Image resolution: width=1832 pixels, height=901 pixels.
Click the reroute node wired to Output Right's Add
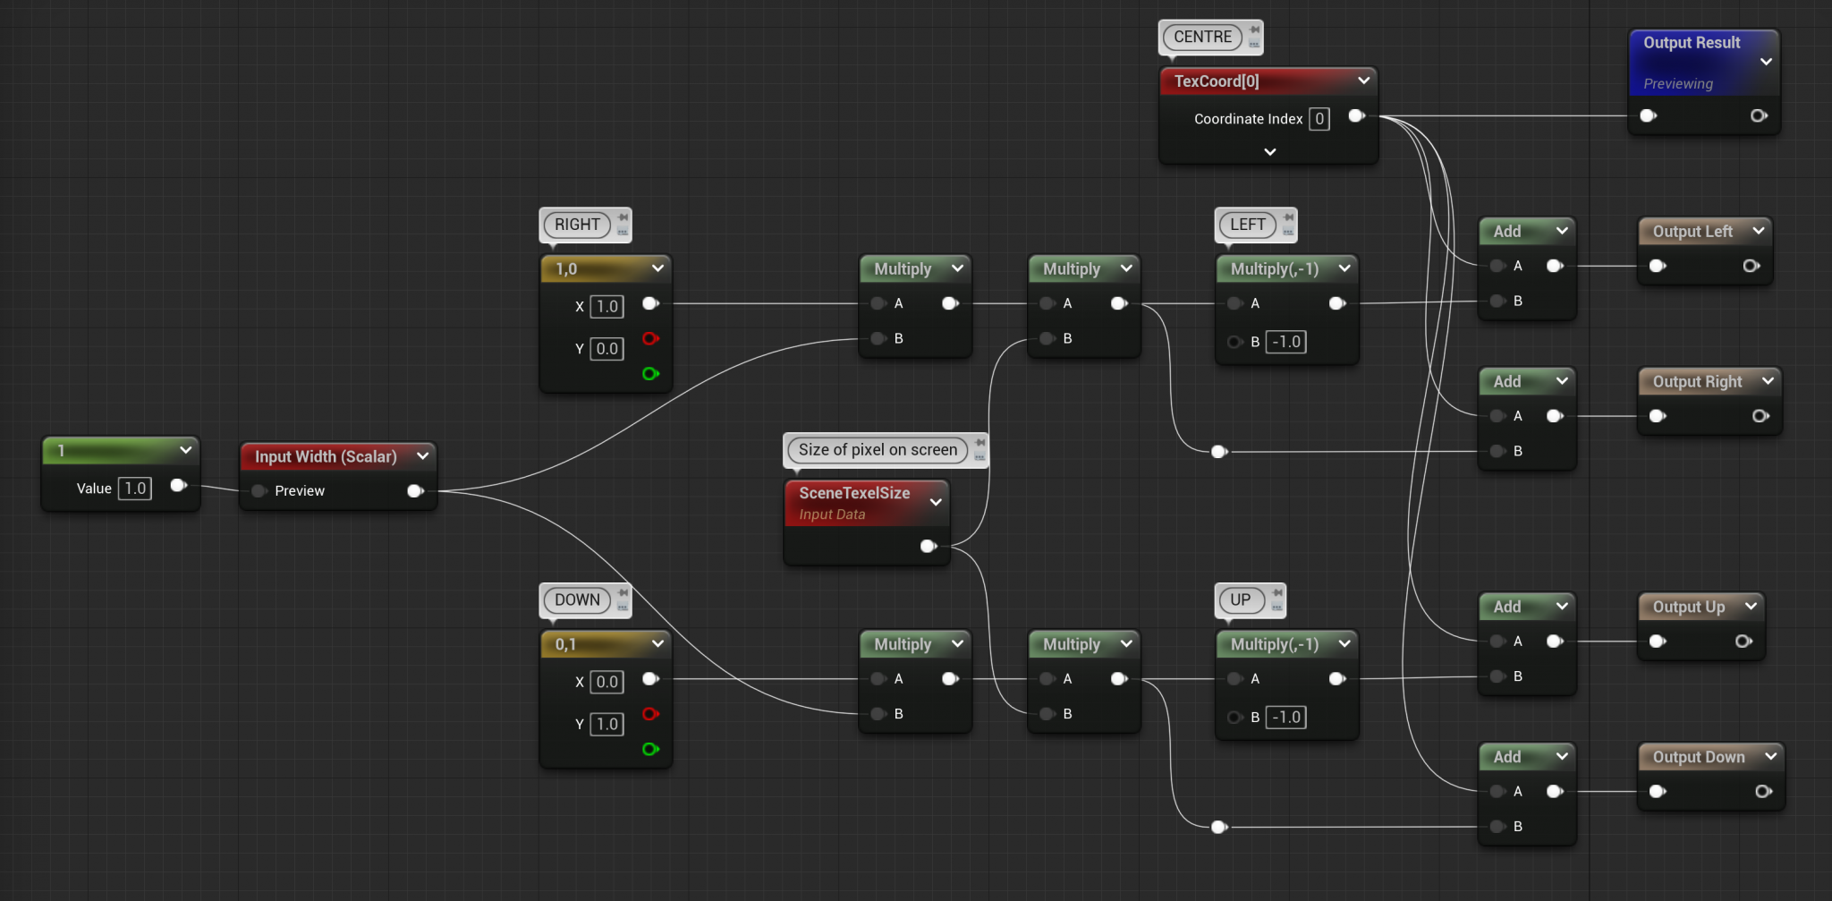(1218, 451)
